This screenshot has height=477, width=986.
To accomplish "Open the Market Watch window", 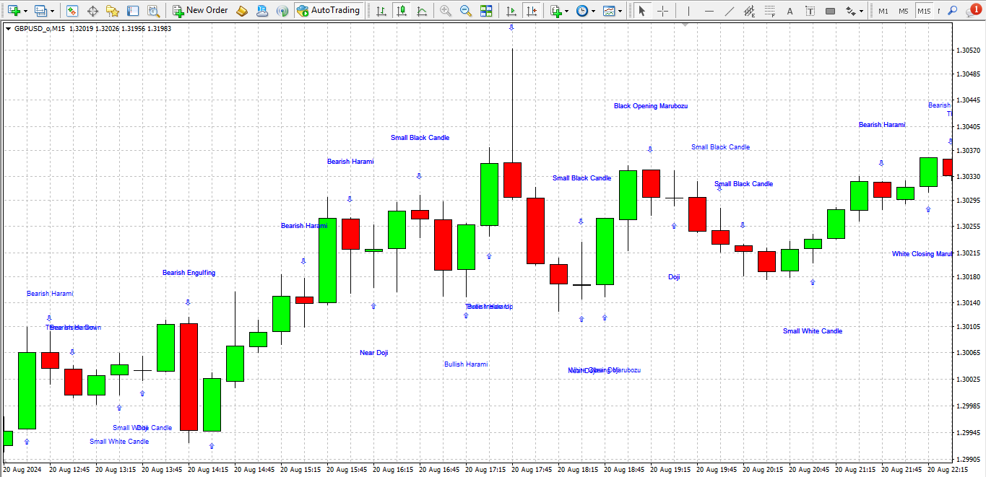I will click(72, 11).
